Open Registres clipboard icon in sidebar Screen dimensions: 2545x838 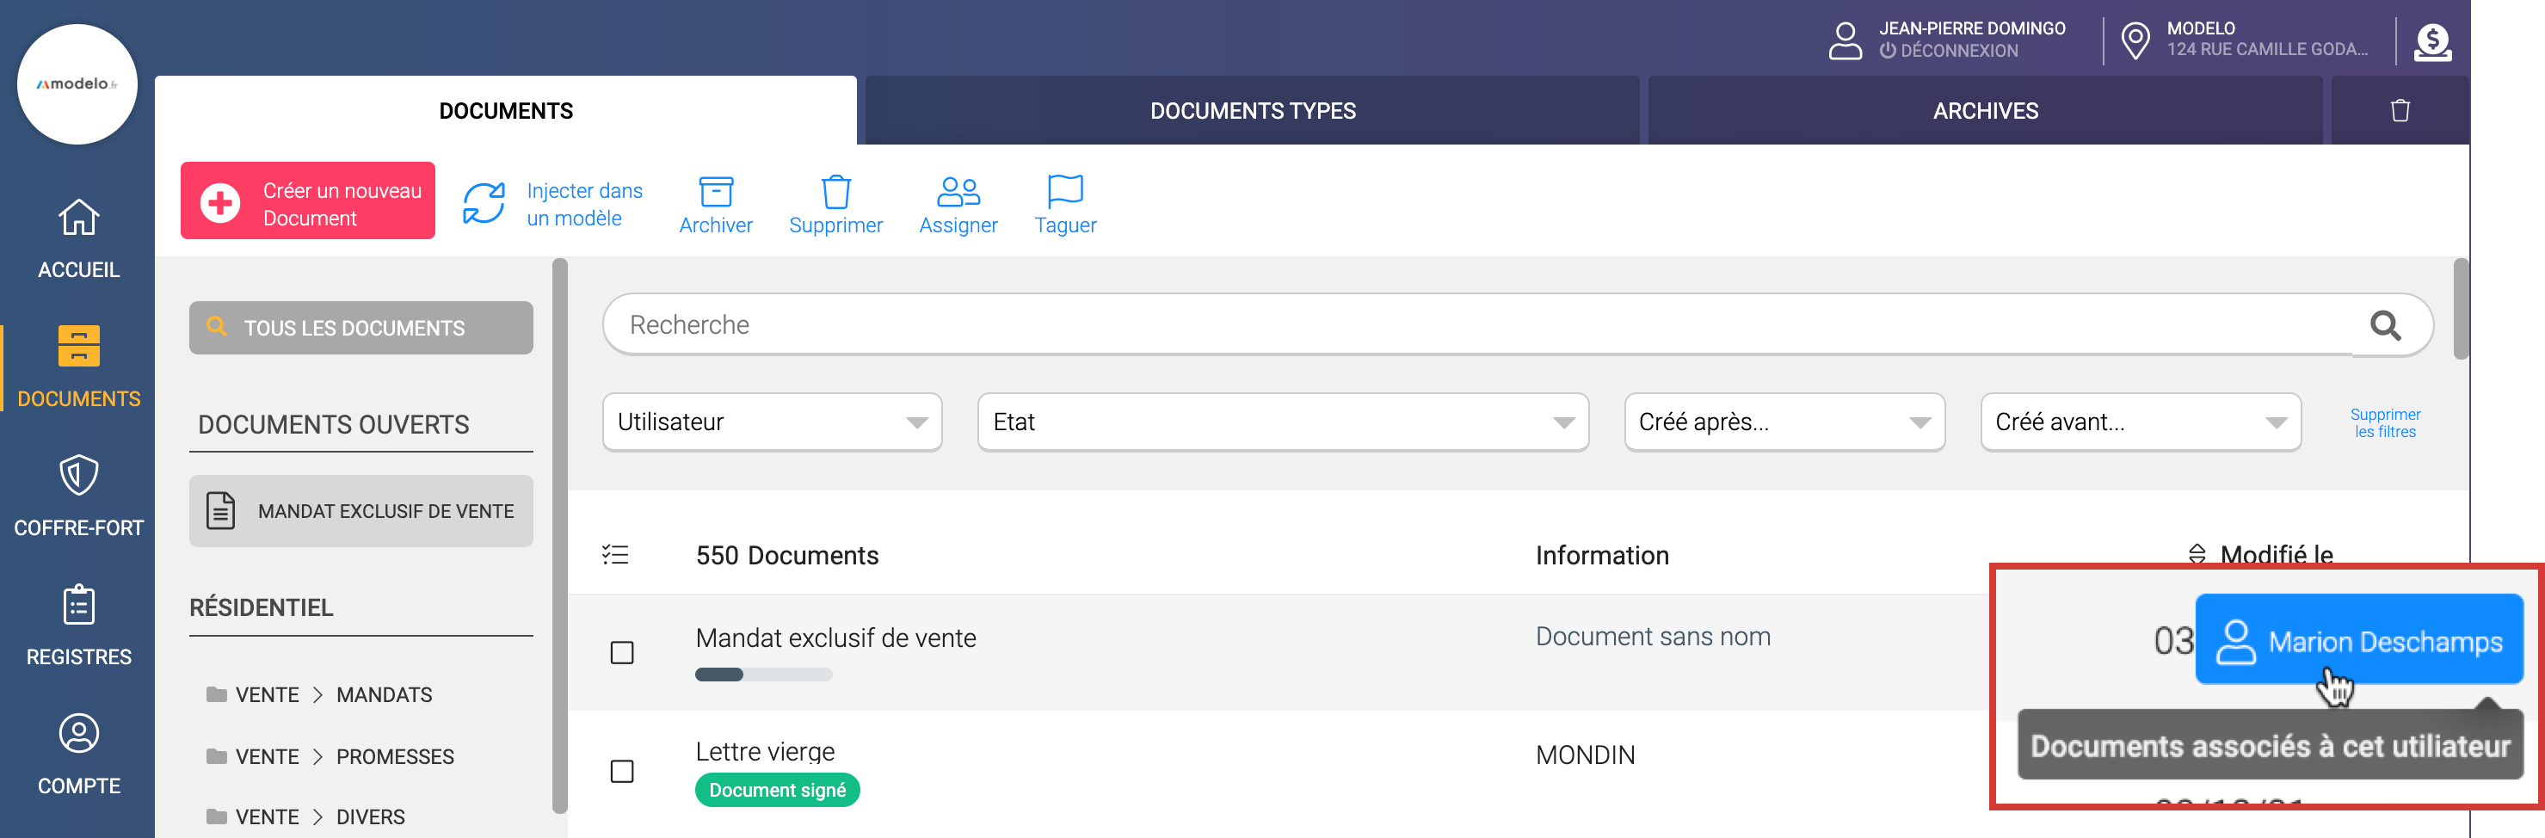[78, 605]
